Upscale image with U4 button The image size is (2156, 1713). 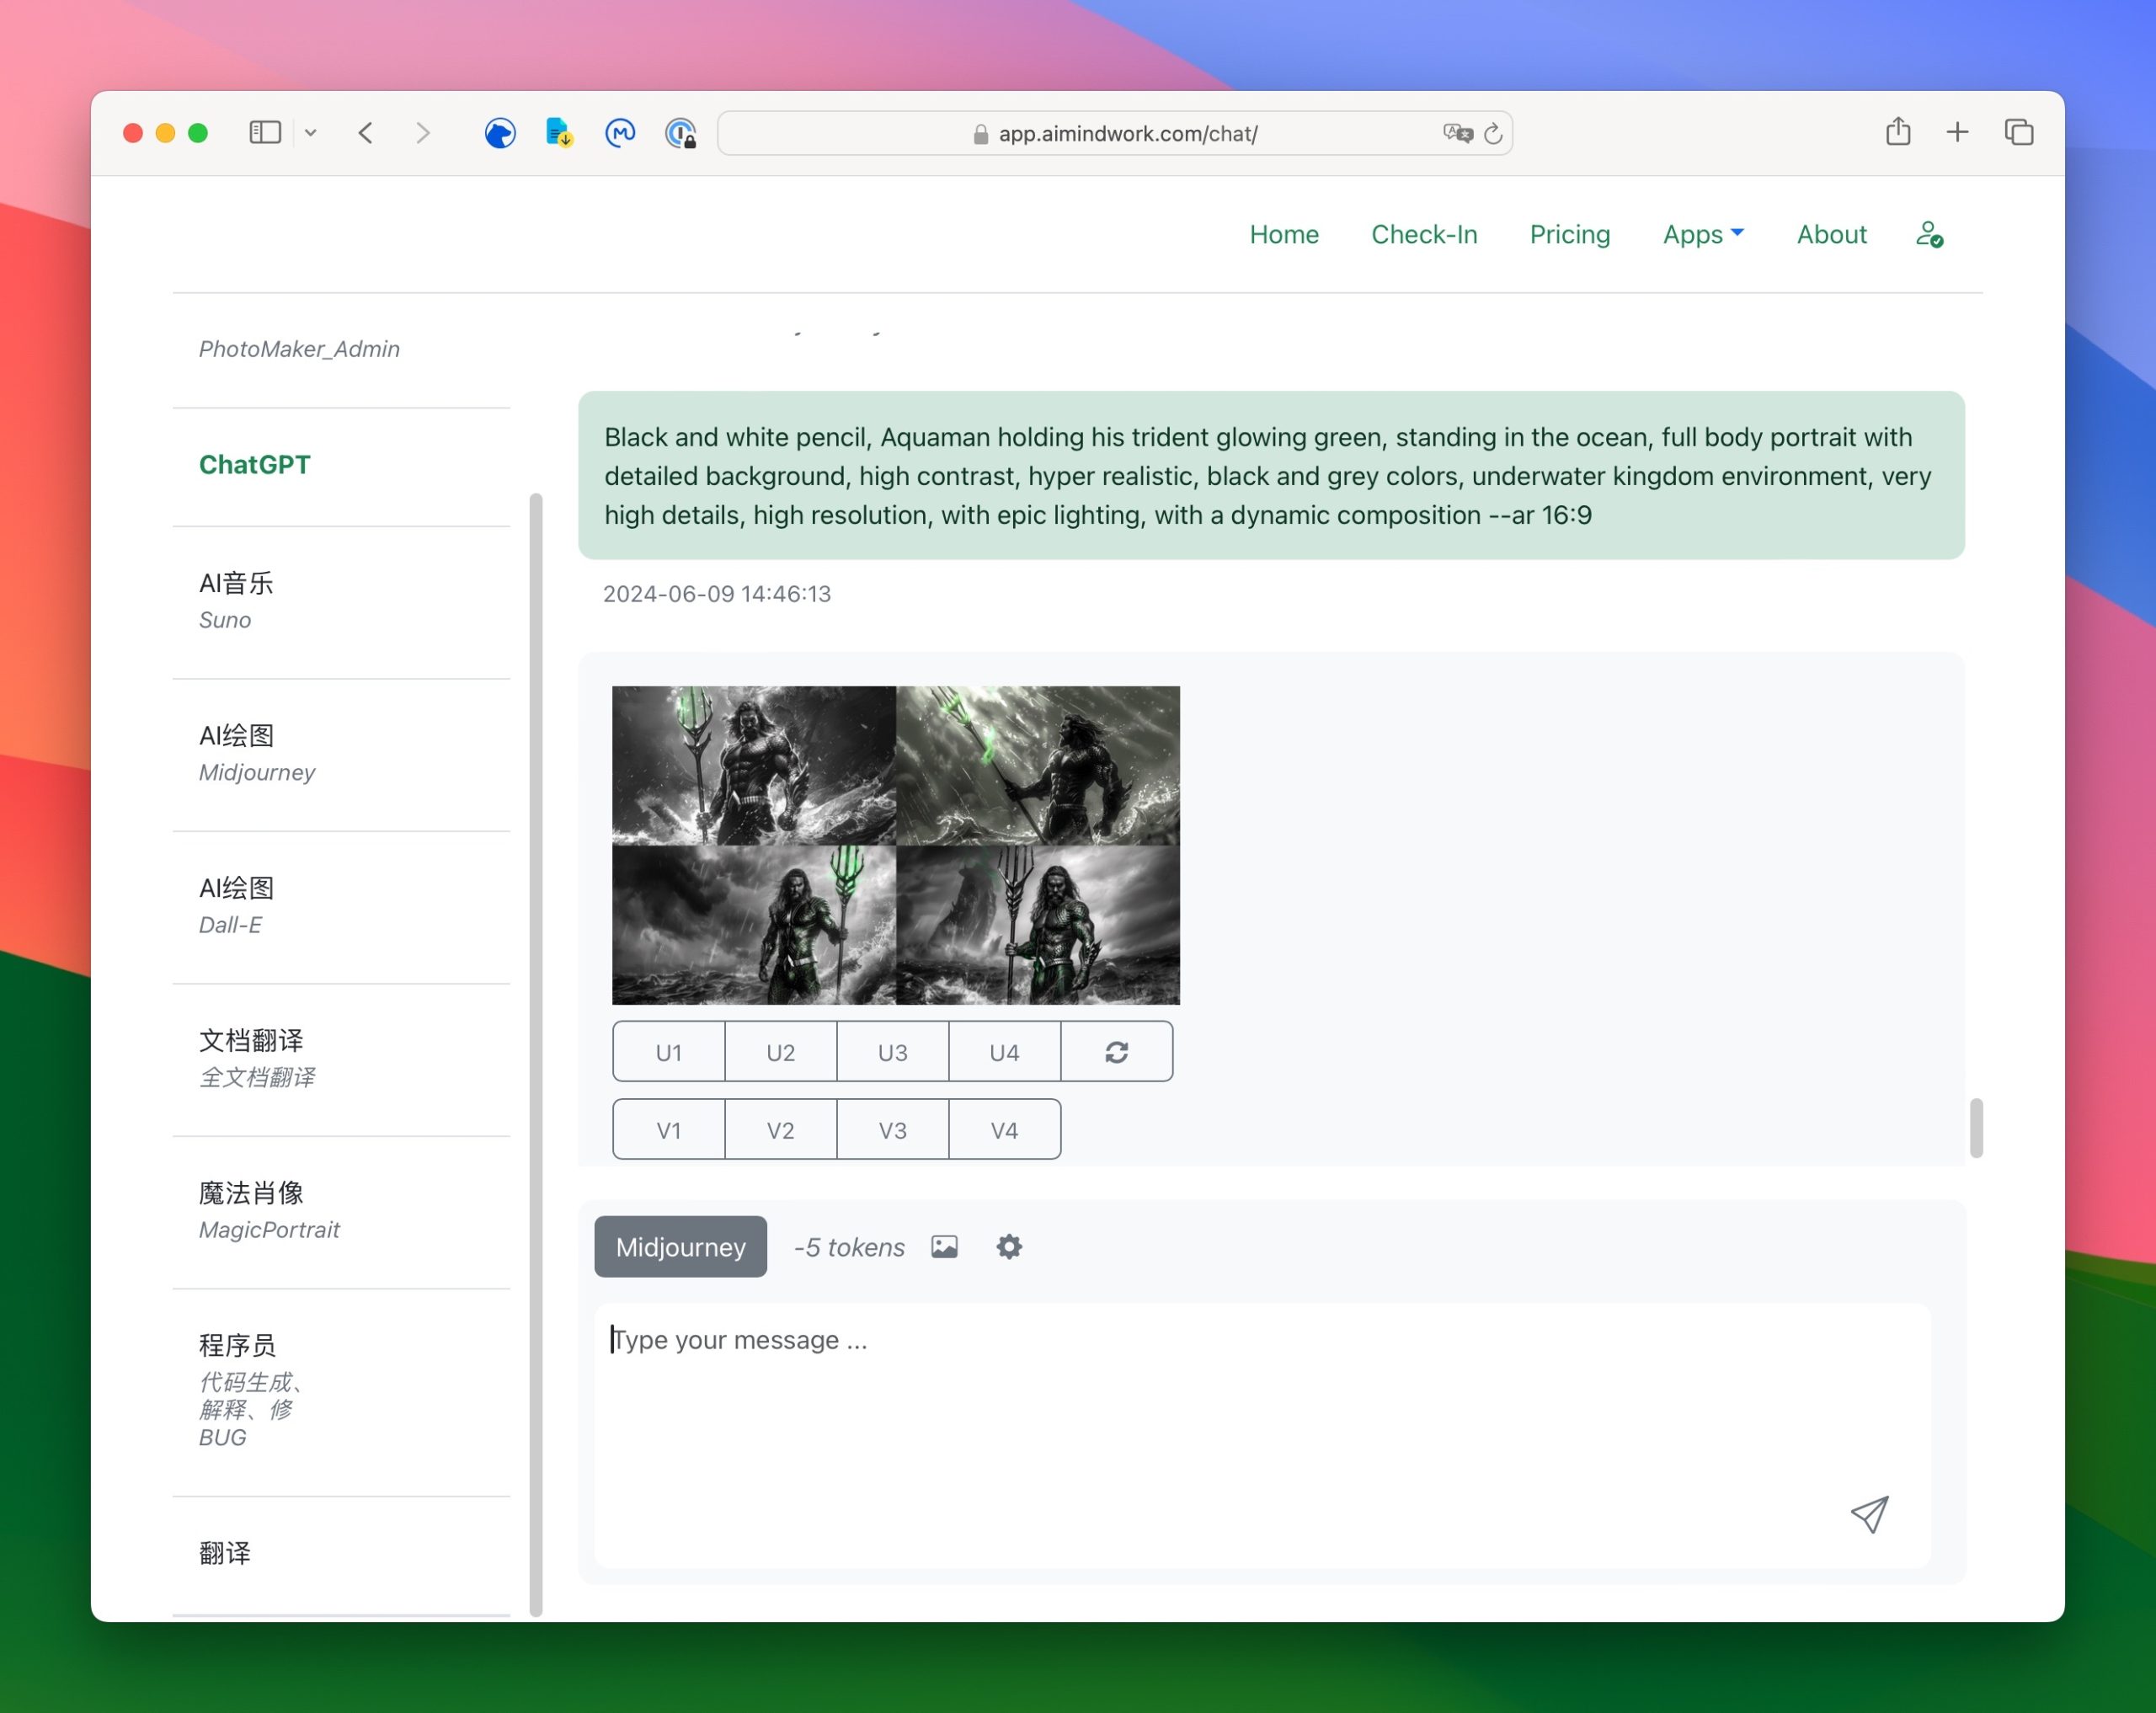(x=1005, y=1052)
